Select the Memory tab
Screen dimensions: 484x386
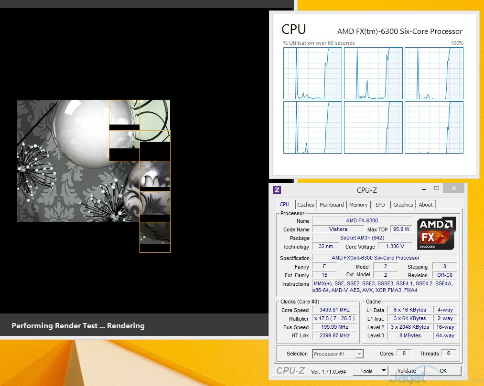click(358, 205)
